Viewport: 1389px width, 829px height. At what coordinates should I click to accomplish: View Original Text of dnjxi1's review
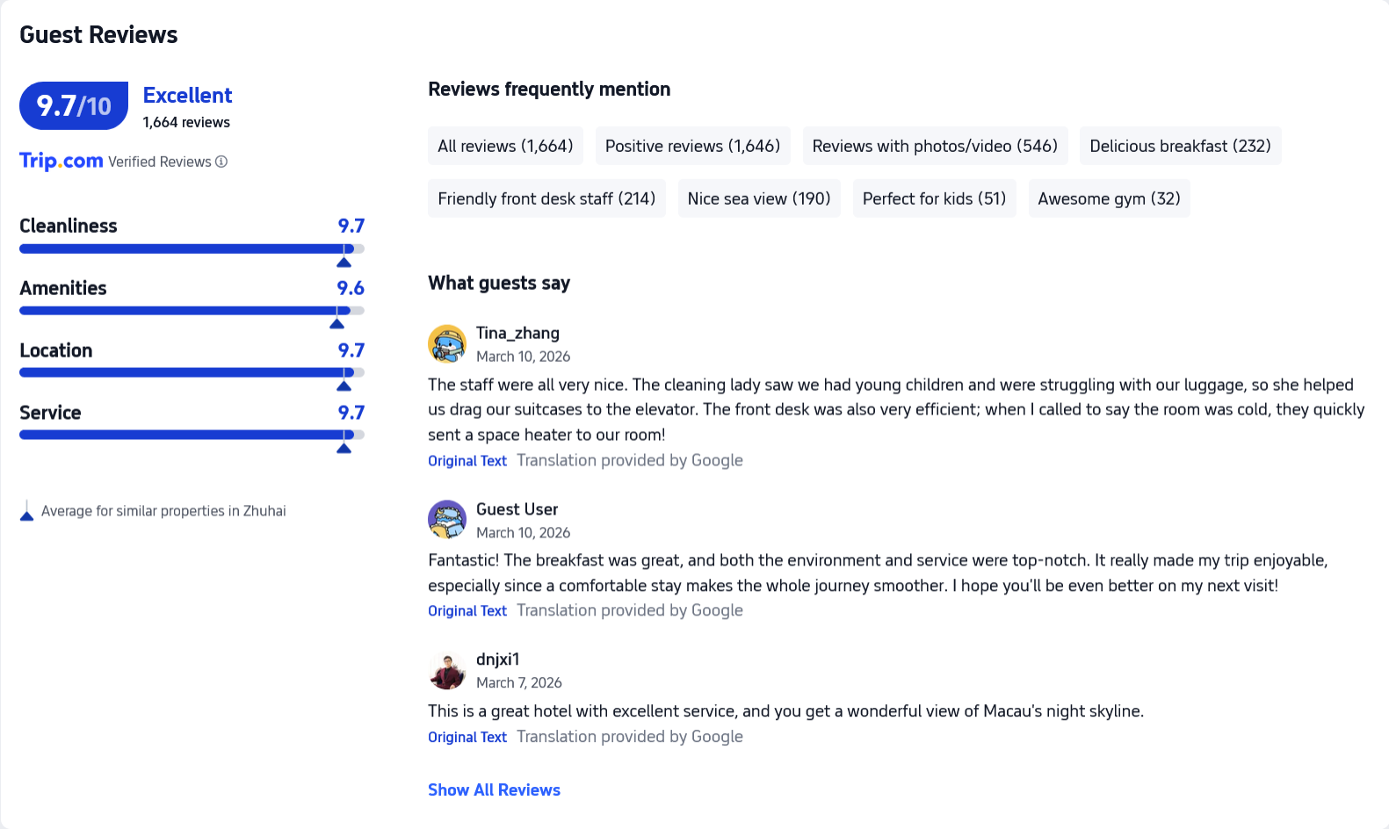(x=467, y=738)
